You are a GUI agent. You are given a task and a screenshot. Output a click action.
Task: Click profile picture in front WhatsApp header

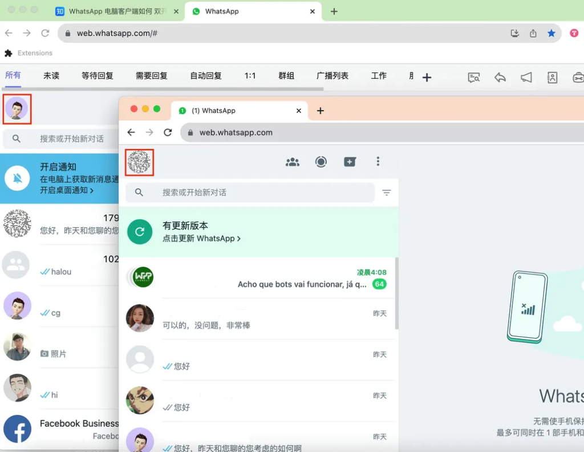click(x=139, y=163)
